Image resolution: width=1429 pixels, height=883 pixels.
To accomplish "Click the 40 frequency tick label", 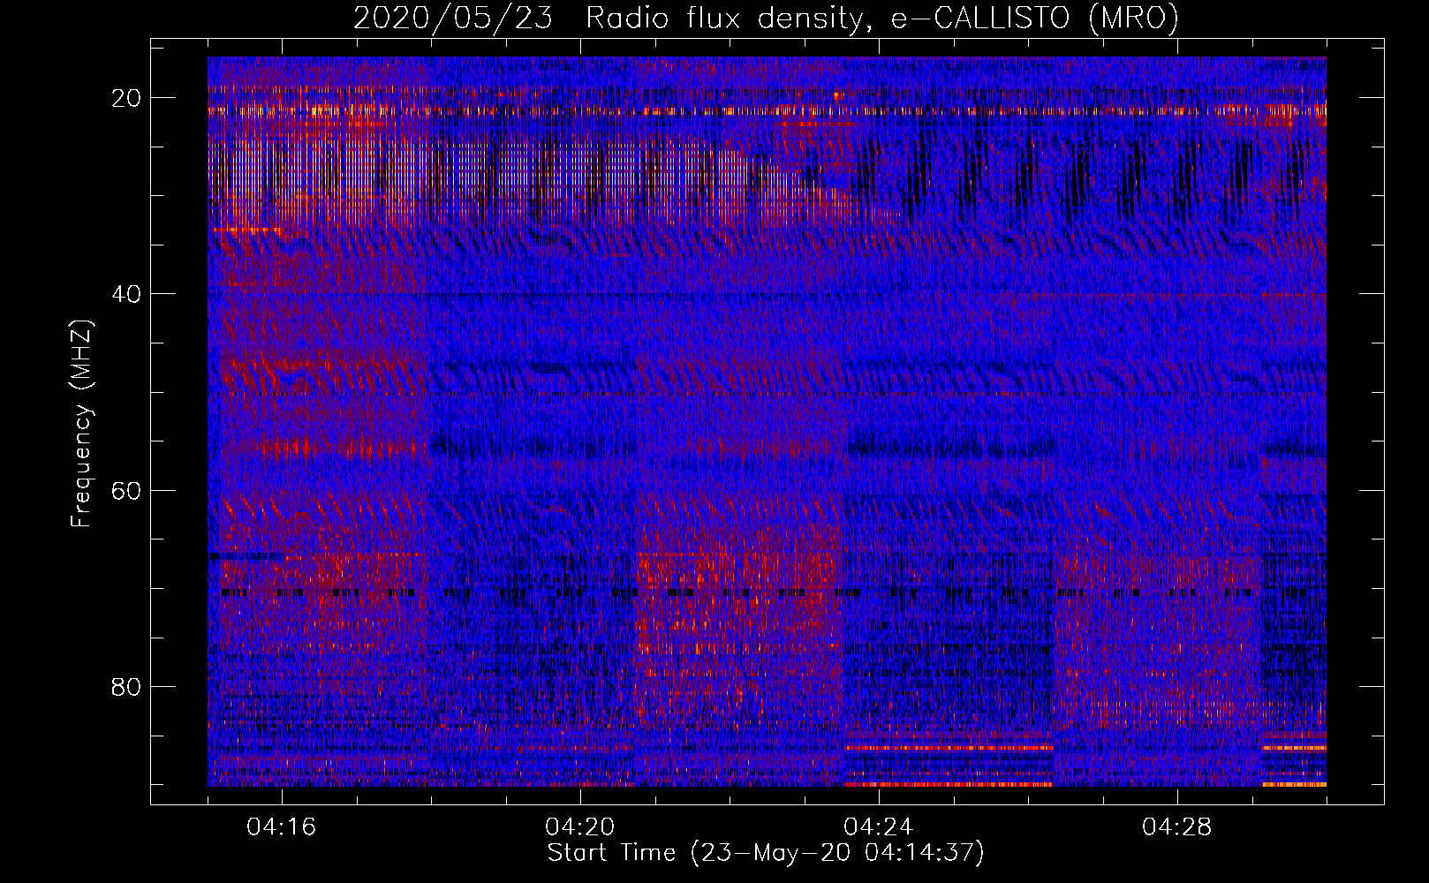I will [x=127, y=294].
